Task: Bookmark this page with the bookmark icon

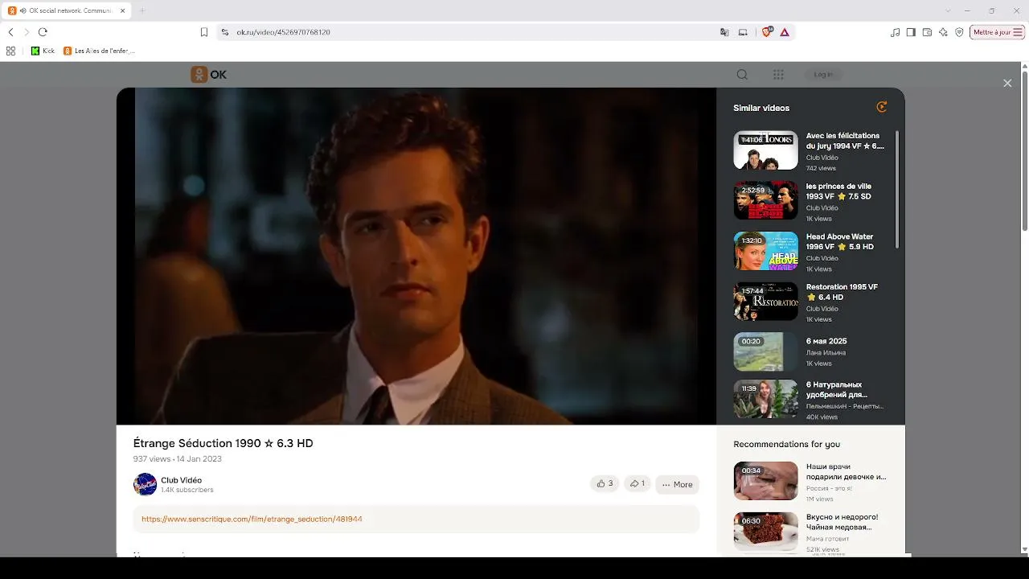Action: tap(204, 32)
